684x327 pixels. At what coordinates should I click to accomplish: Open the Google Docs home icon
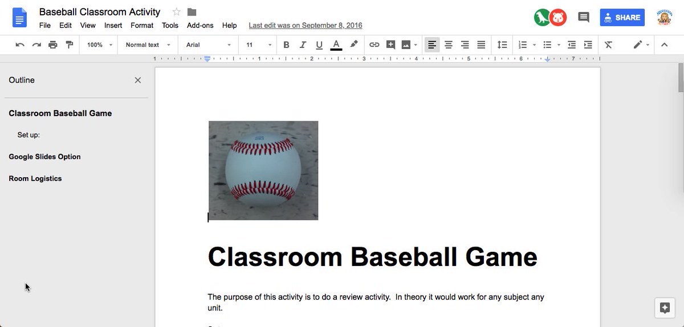(20, 17)
